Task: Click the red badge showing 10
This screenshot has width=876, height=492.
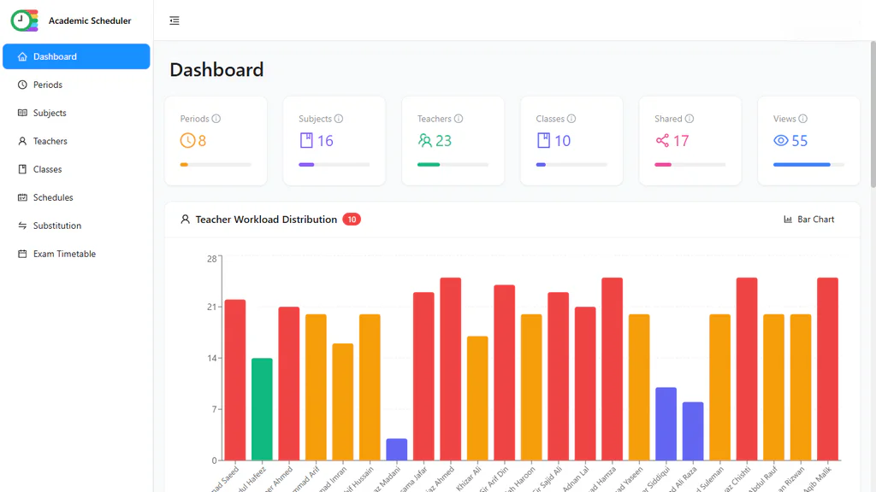Action: [352, 220]
